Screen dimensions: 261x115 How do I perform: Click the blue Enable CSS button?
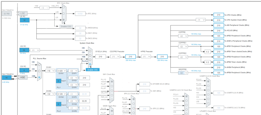(x=93, y=70)
